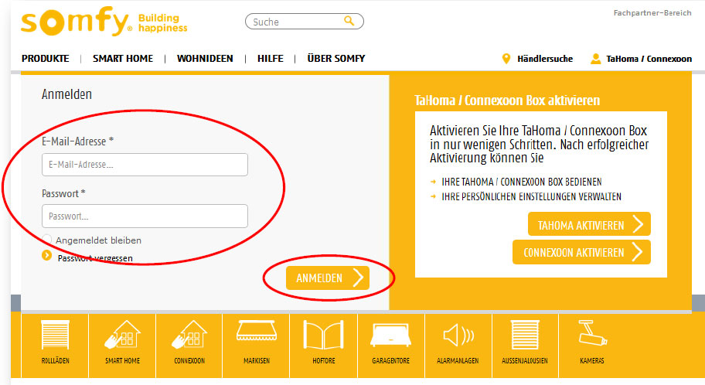Click the TaHoma / Connexoon user icon
Image resolution: width=705 pixels, height=385 pixels.
coord(596,59)
